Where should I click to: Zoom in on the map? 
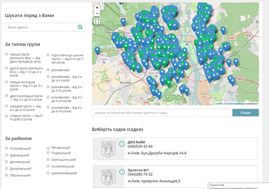tap(97, 7)
